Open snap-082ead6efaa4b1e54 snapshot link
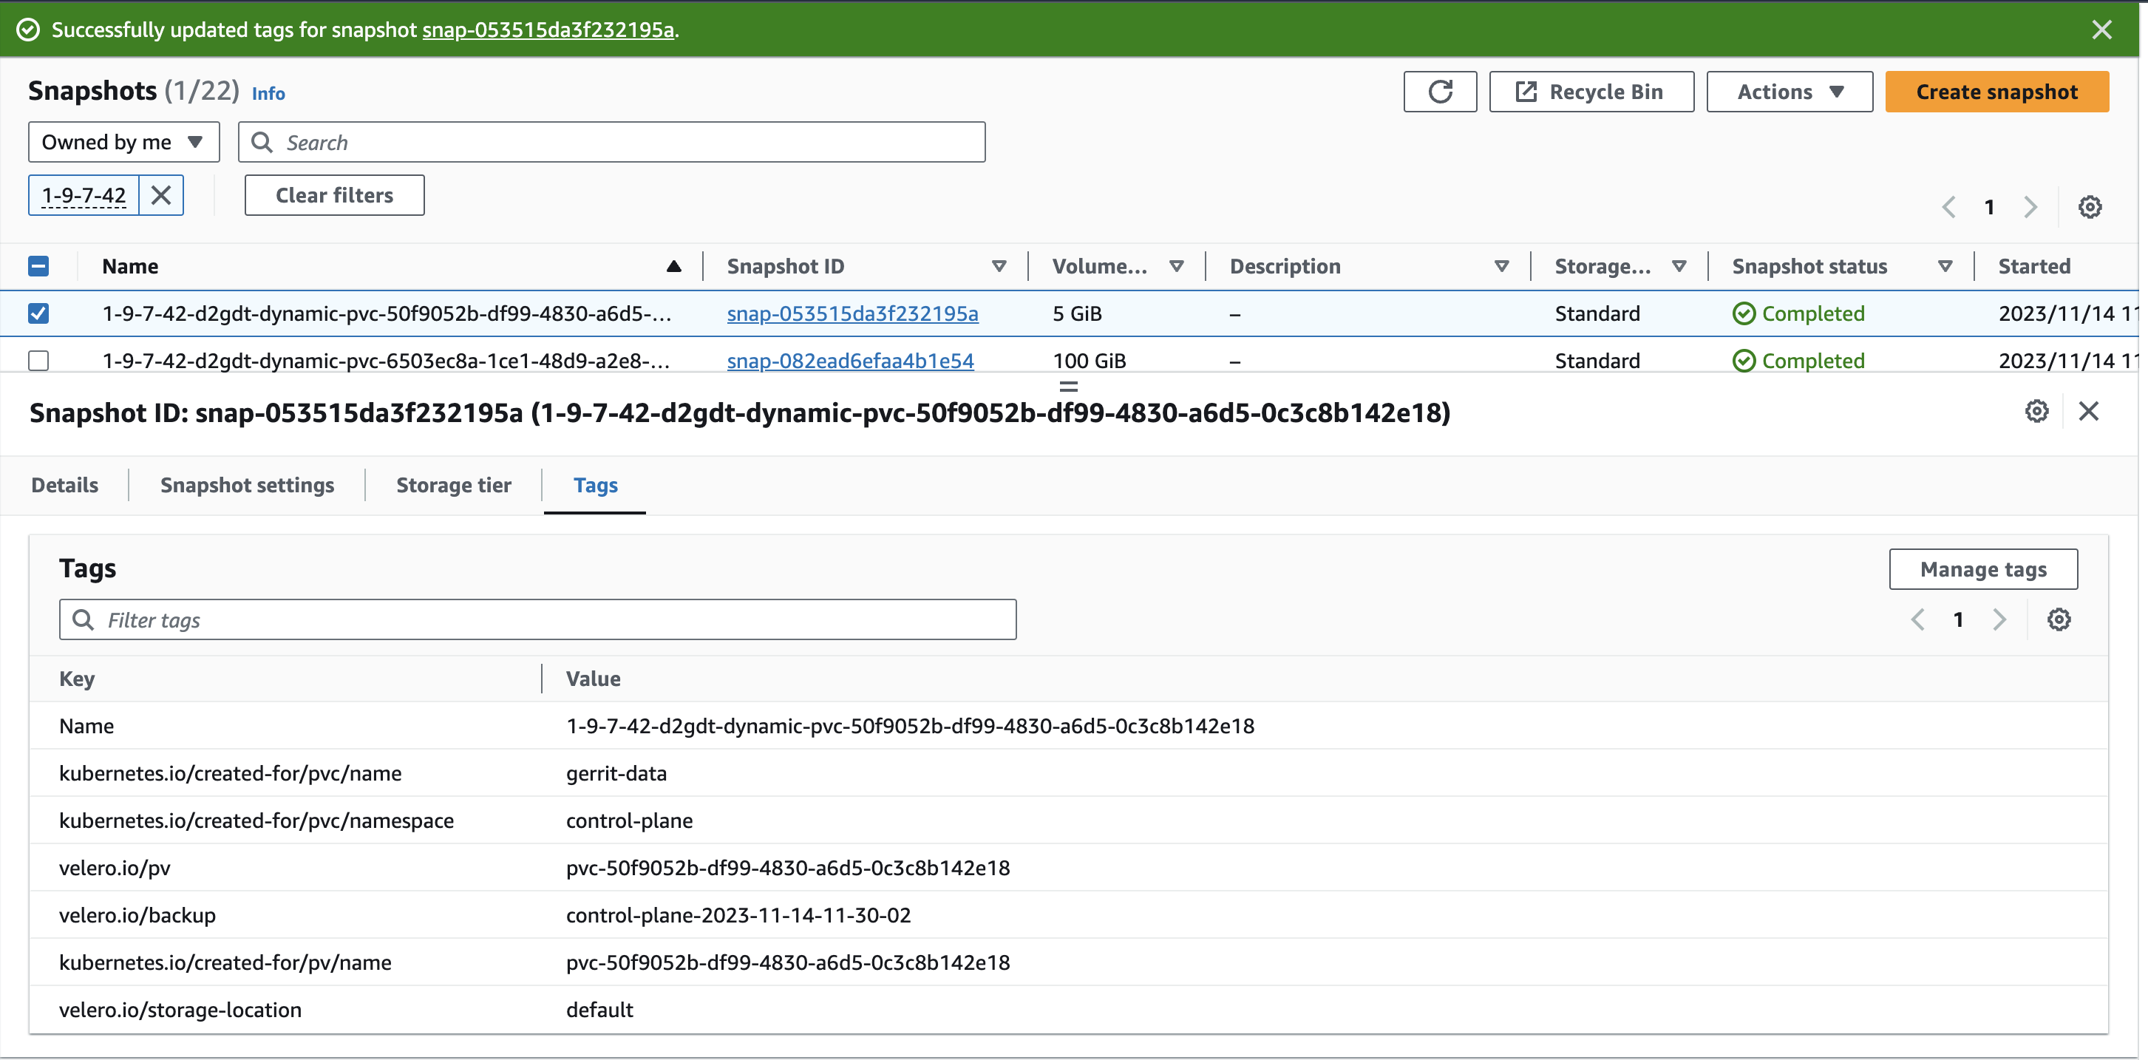This screenshot has width=2148, height=1060. point(850,360)
